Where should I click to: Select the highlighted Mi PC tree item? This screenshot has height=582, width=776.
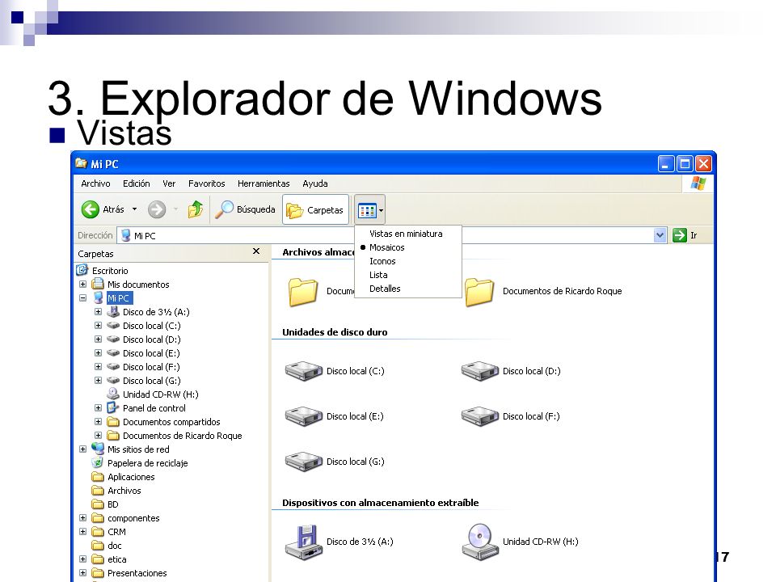(118, 298)
